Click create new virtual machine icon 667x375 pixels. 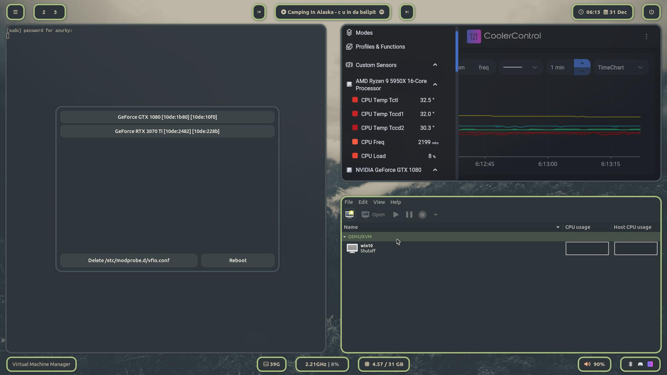click(349, 215)
